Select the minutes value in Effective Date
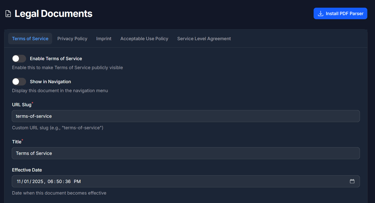Screen dimensions: 375x203 pos(59,181)
